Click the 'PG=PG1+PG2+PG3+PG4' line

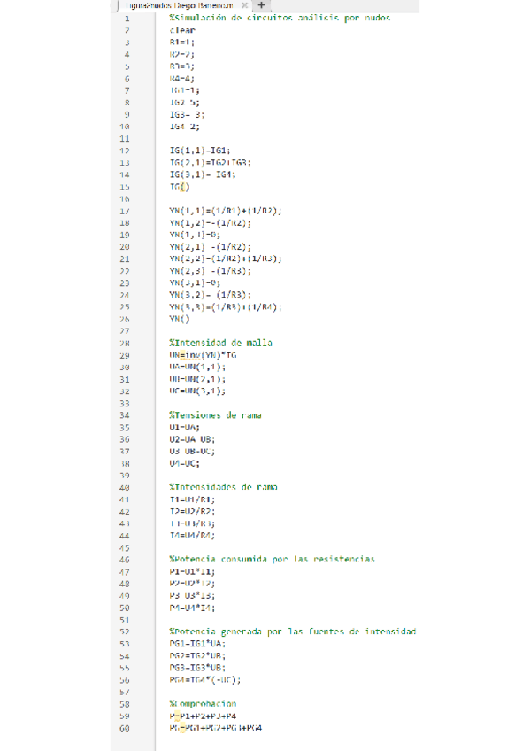[x=215, y=728]
